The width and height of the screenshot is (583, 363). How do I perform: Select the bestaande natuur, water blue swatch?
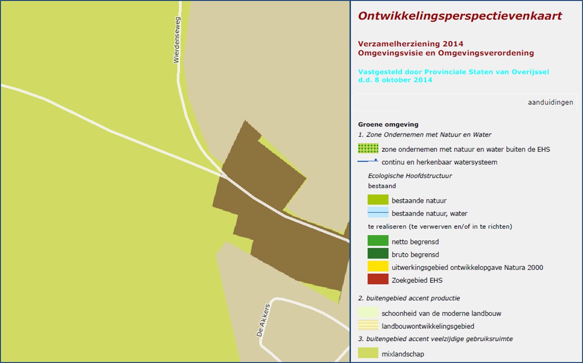[x=378, y=213]
